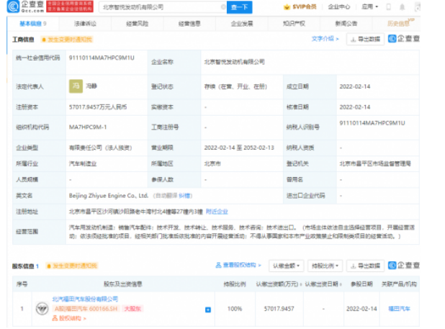Switch to the 法律诉讼 tab
Screen dimensions: 445x329
coord(85,24)
